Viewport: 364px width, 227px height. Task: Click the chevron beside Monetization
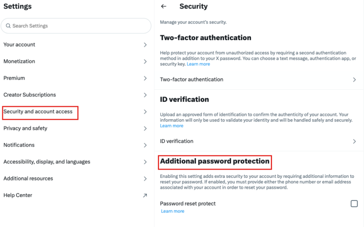[x=145, y=61]
